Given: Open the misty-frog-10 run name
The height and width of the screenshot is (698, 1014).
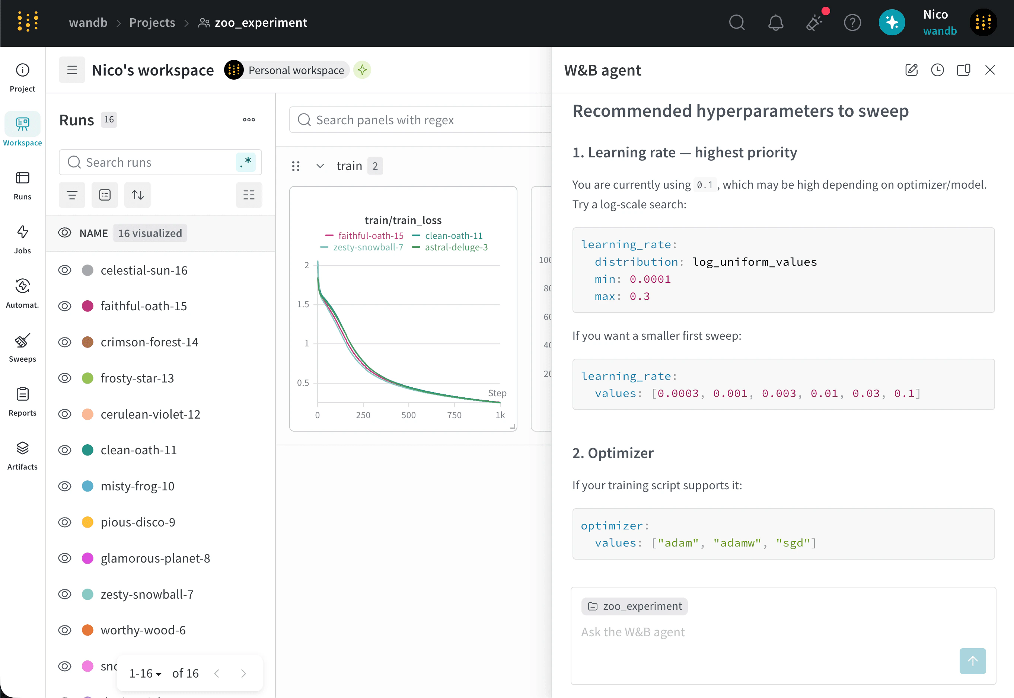Looking at the screenshot, I should click(x=137, y=486).
